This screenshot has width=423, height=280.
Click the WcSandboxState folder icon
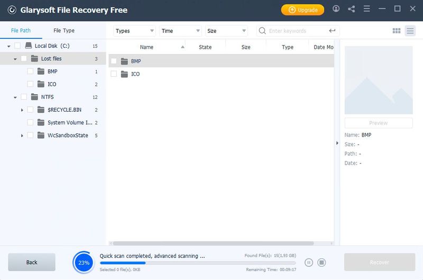point(41,135)
